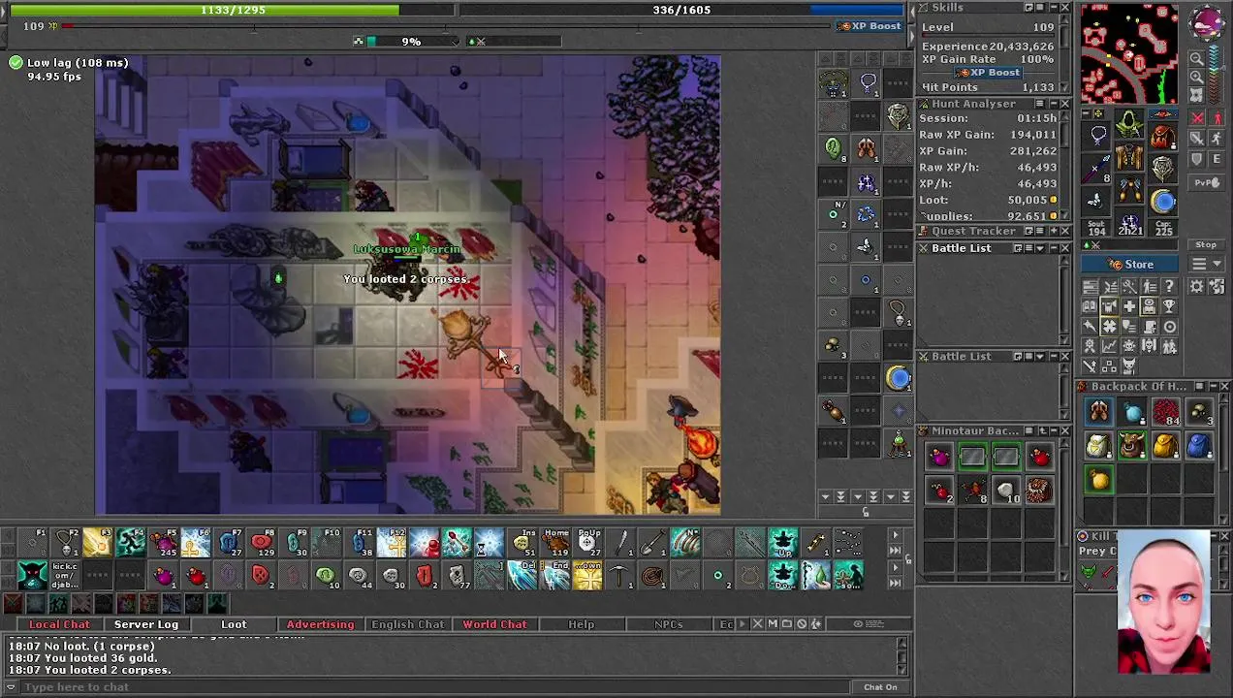Select the red figure full attack mode
This screenshot has width=1233, height=698.
pos(1217,117)
